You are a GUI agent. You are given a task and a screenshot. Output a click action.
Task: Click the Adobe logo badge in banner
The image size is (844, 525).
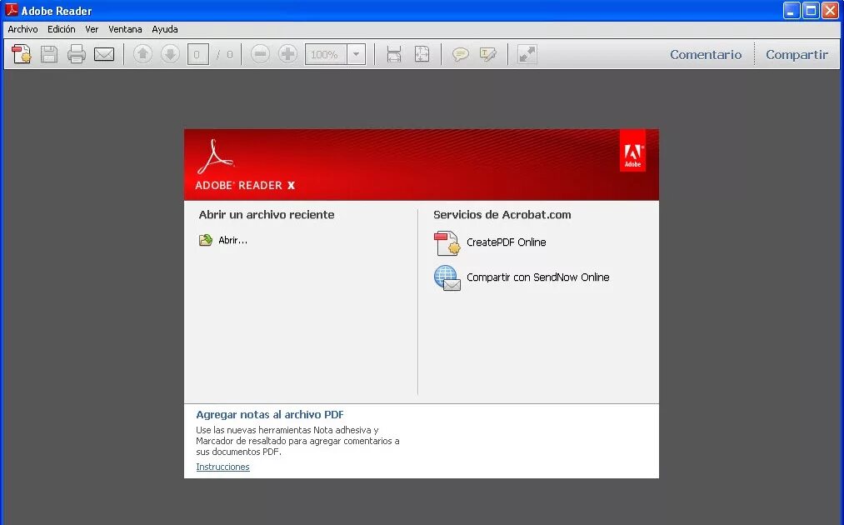632,151
